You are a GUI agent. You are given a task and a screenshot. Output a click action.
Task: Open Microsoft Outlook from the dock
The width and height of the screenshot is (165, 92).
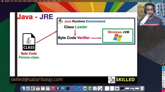[78, 88]
